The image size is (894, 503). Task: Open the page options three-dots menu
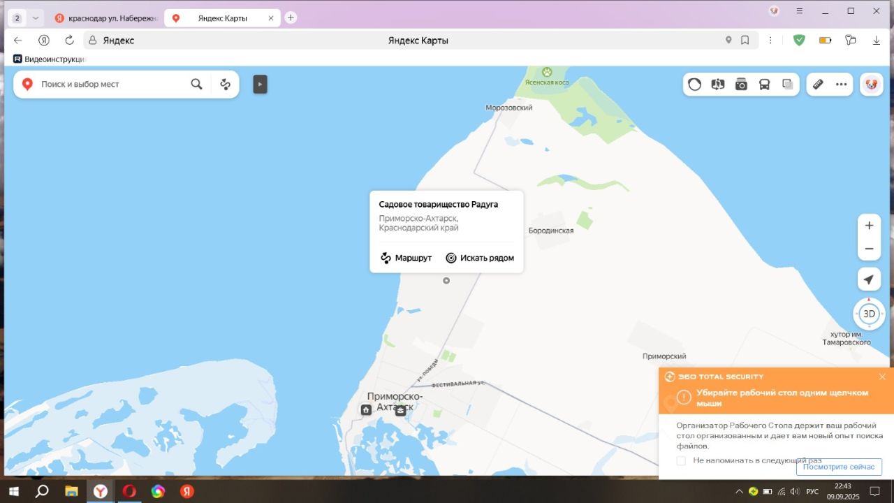click(x=770, y=41)
